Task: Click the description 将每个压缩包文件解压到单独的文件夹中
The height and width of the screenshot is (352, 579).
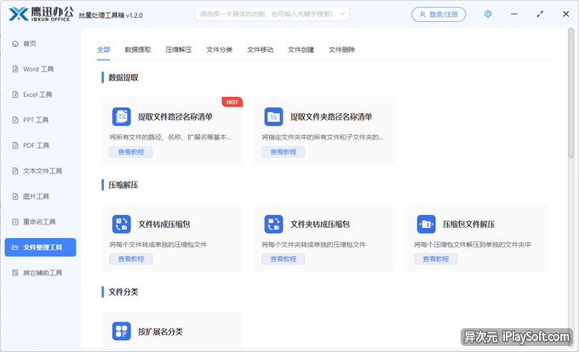Action: 473,244
